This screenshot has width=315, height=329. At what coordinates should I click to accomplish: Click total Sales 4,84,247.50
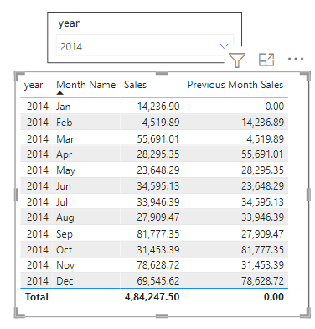pos(152,297)
